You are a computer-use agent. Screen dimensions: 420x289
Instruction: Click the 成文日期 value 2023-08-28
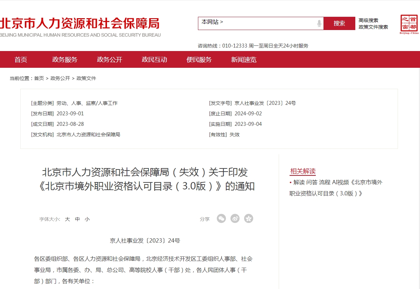[70, 124]
